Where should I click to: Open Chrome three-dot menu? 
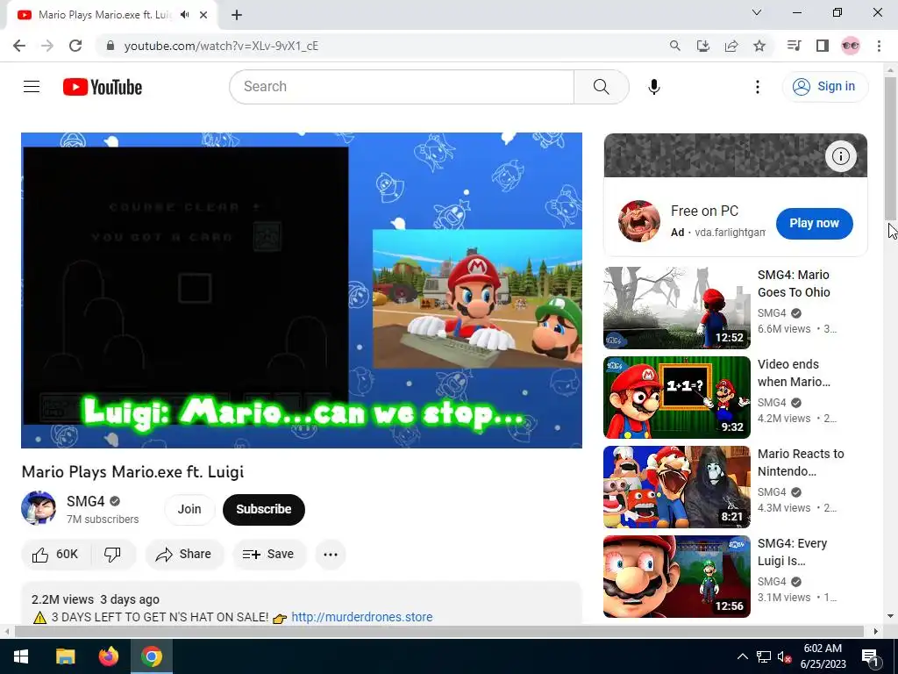pos(879,46)
